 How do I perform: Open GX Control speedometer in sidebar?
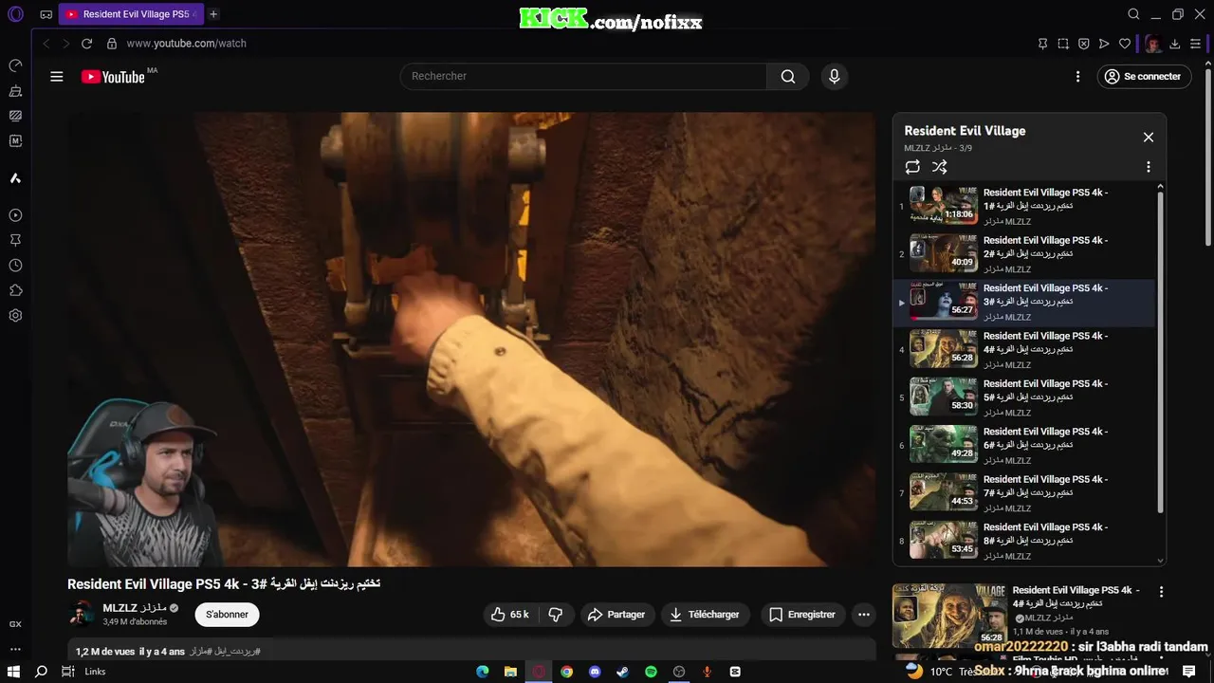tap(15, 65)
